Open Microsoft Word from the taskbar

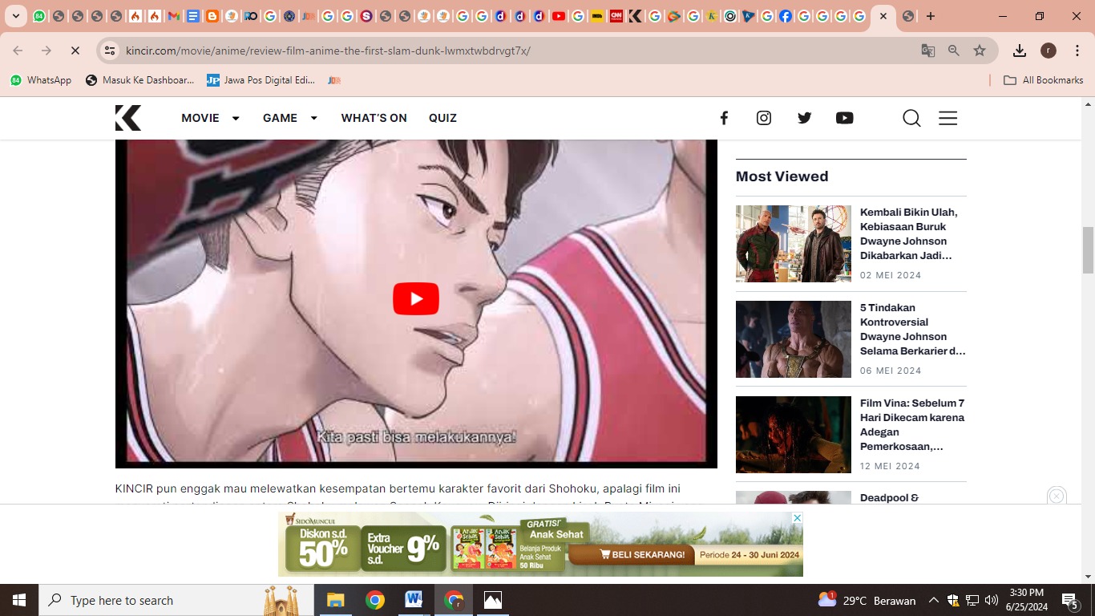[x=414, y=600]
